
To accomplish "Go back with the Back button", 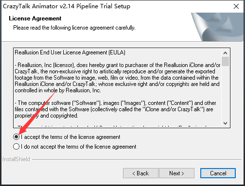I will point(140,173).
